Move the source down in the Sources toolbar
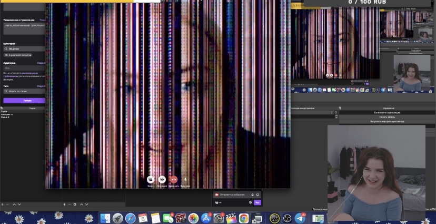 pos(87,204)
